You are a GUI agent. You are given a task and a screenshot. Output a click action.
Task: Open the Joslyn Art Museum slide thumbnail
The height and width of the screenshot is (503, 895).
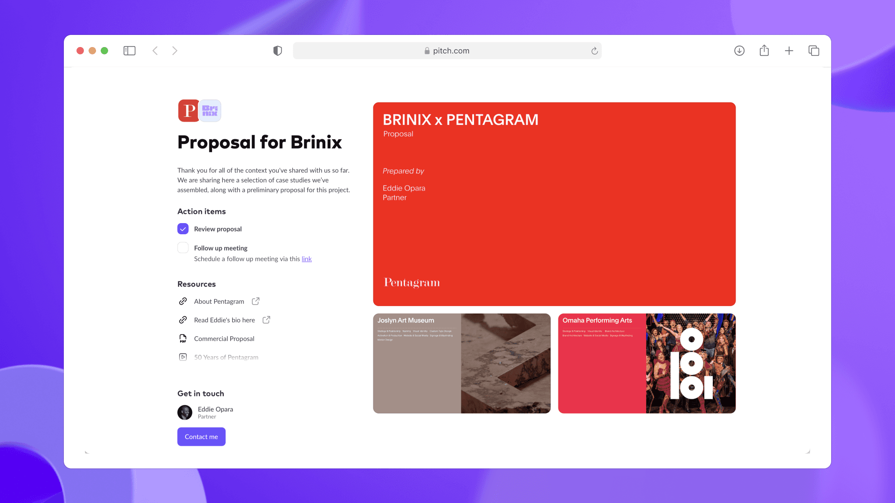462,363
